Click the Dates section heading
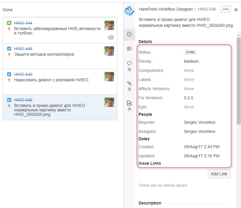The width and height of the screenshot is (241, 208). pos(144,139)
